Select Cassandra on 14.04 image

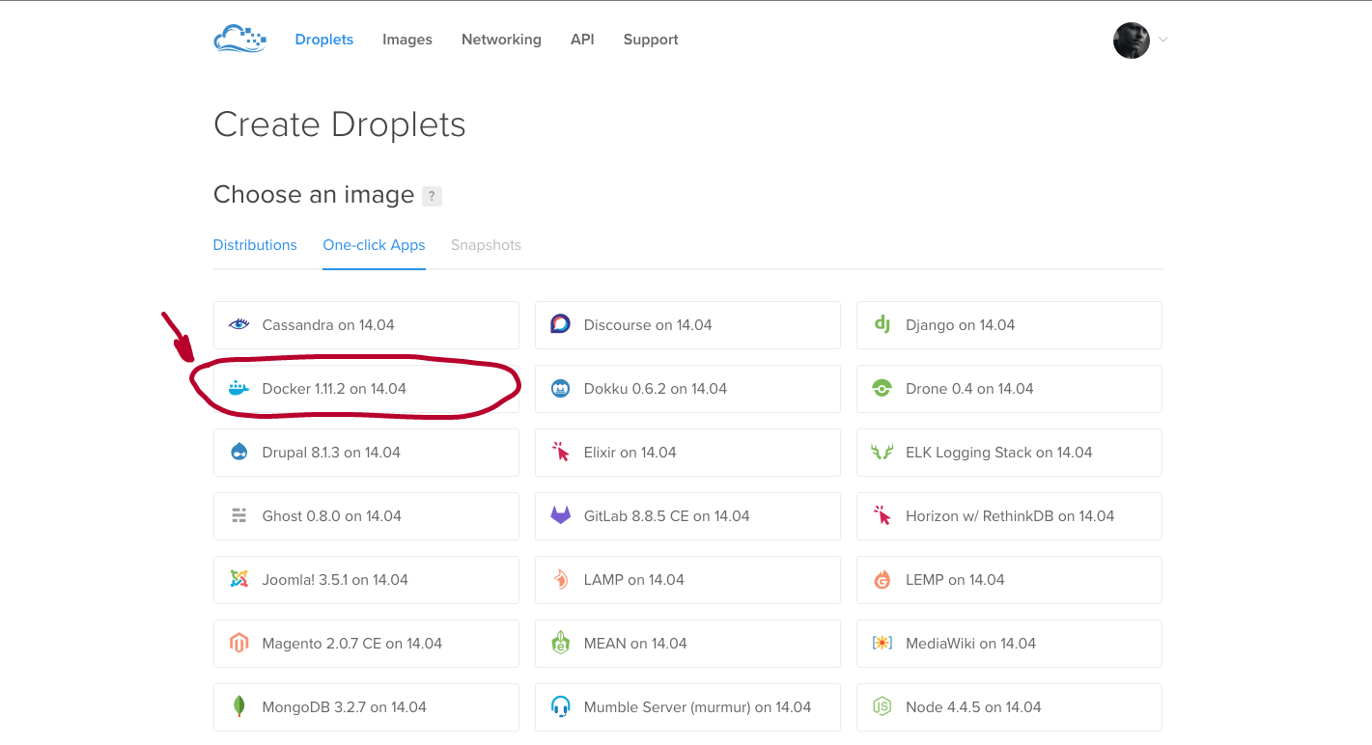(366, 325)
